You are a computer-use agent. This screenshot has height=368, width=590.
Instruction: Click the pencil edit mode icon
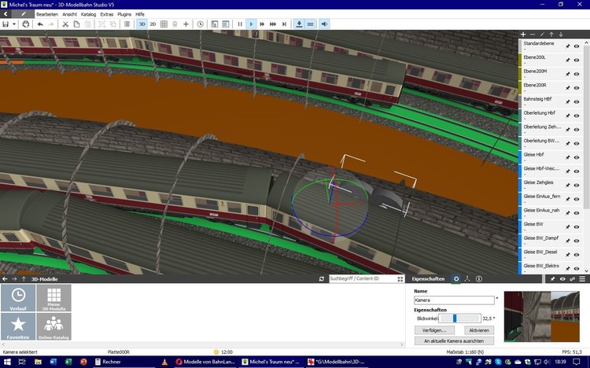[x=24, y=14]
